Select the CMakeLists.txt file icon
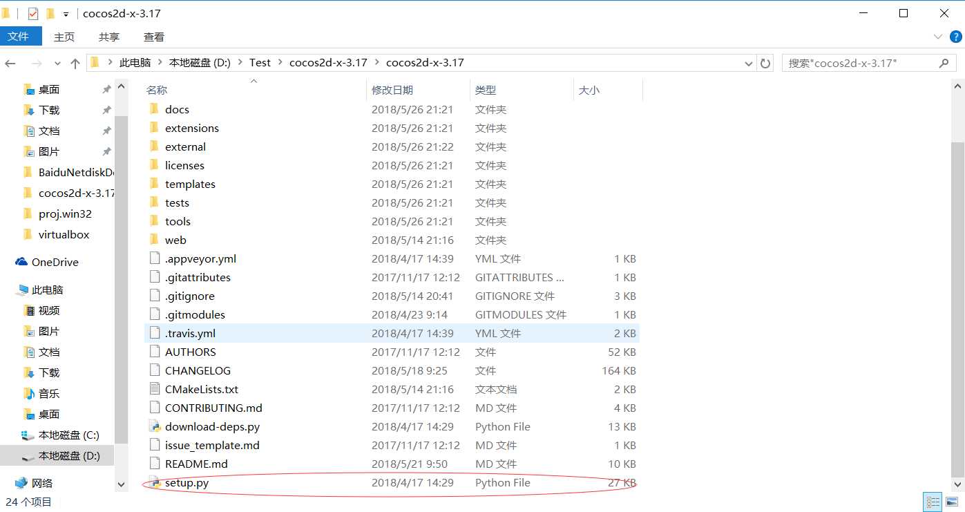Screen dimensions: 965x512 click(154, 389)
